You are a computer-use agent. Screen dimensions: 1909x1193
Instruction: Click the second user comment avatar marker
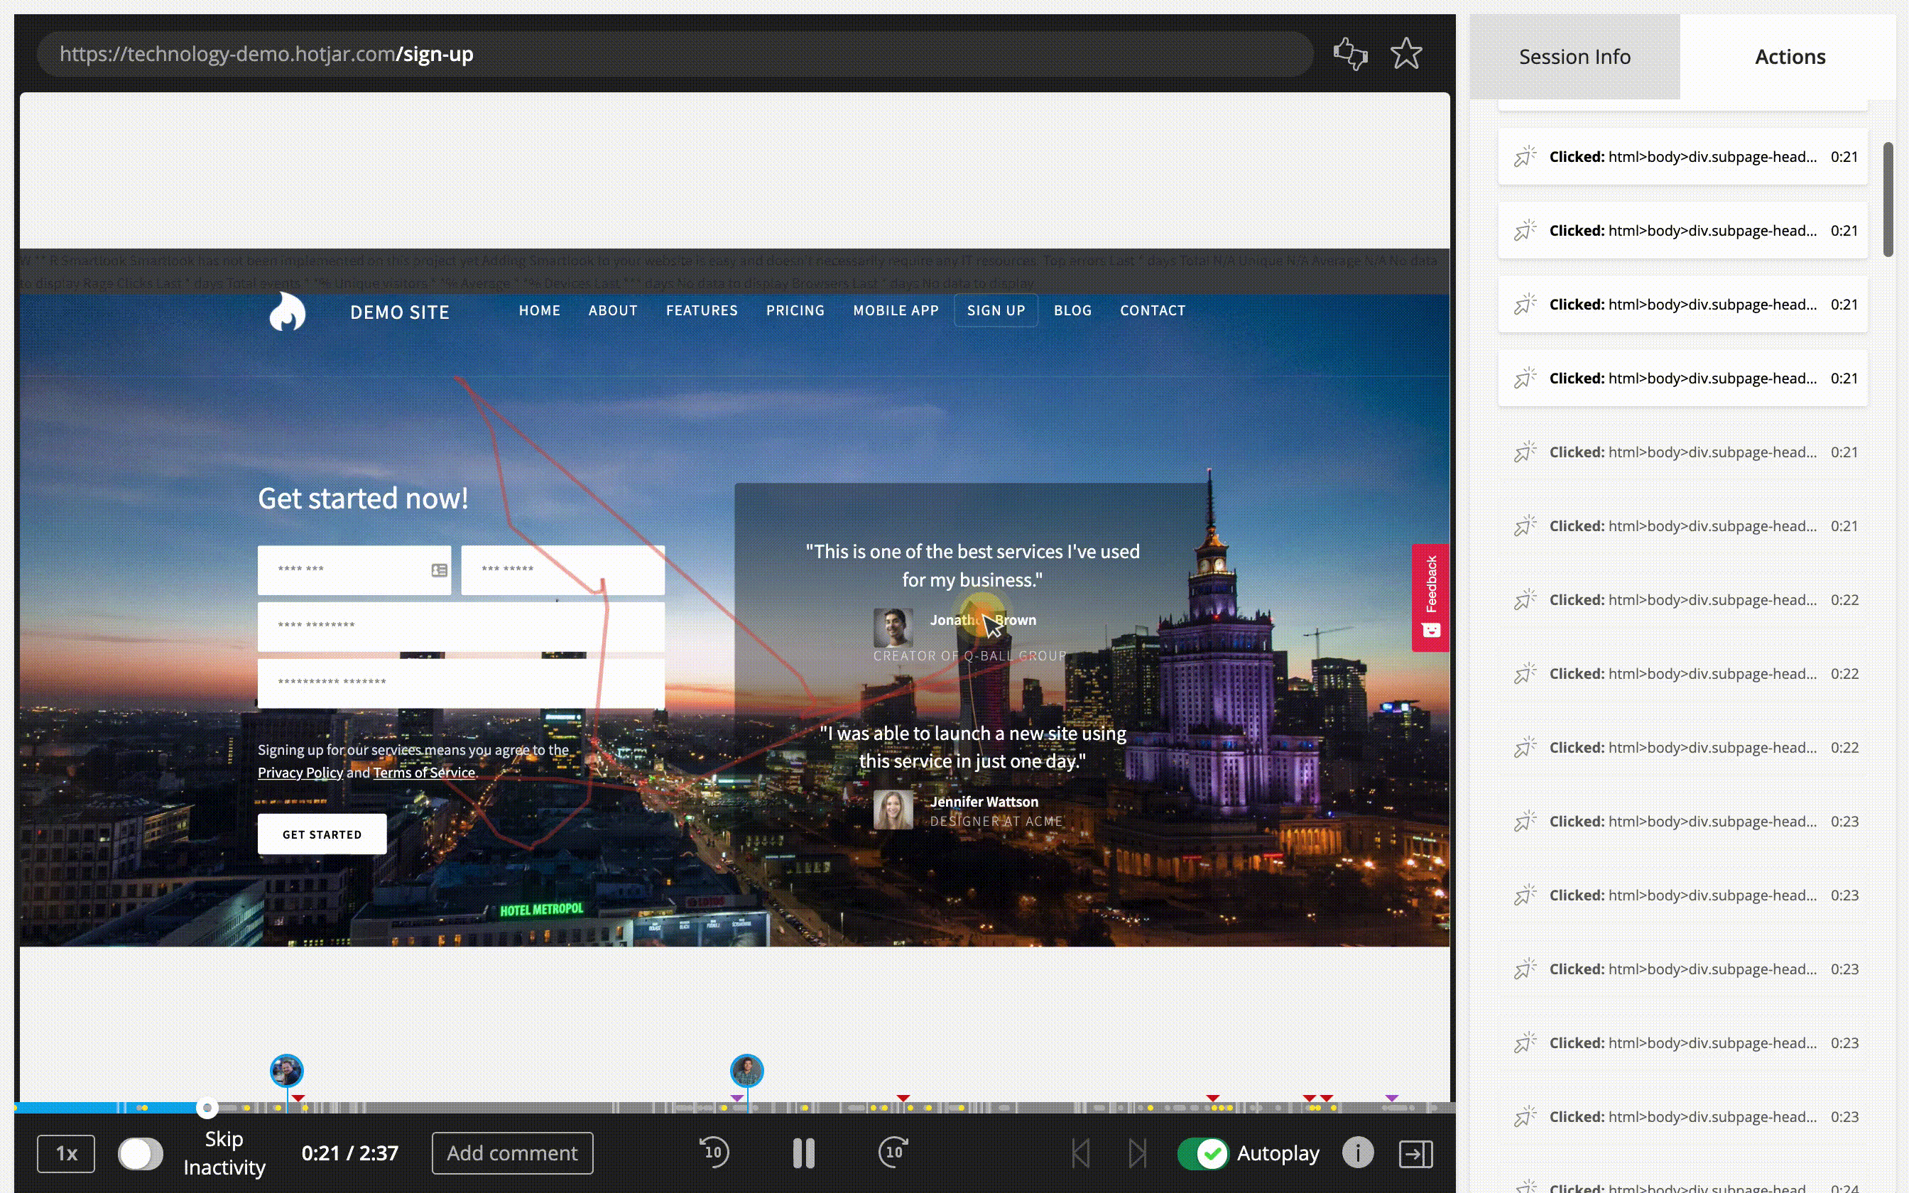746,1071
